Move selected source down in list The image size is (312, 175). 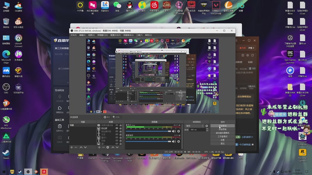117,147
